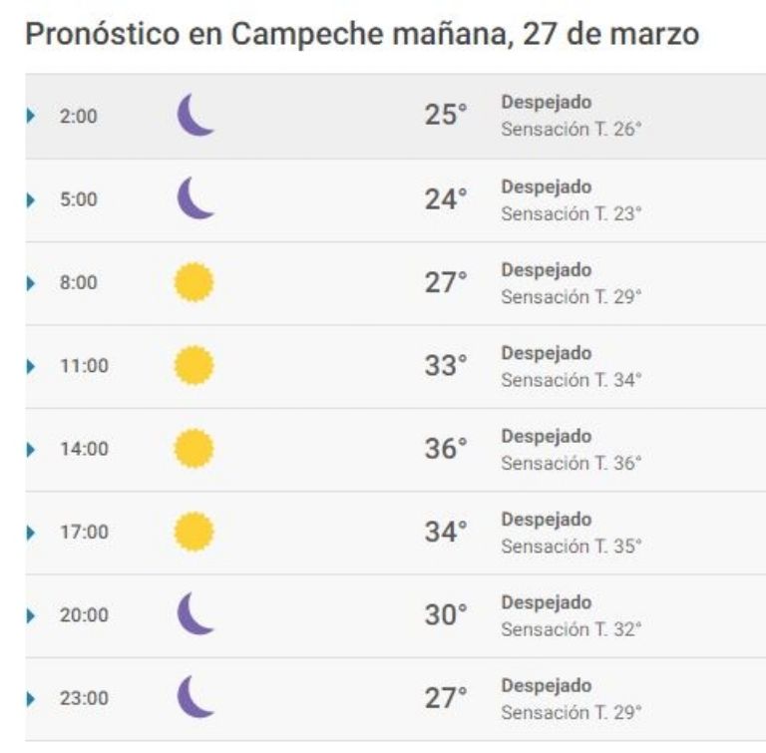
Task: Click the sun icon for 8:00
Action: click(x=194, y=282)
